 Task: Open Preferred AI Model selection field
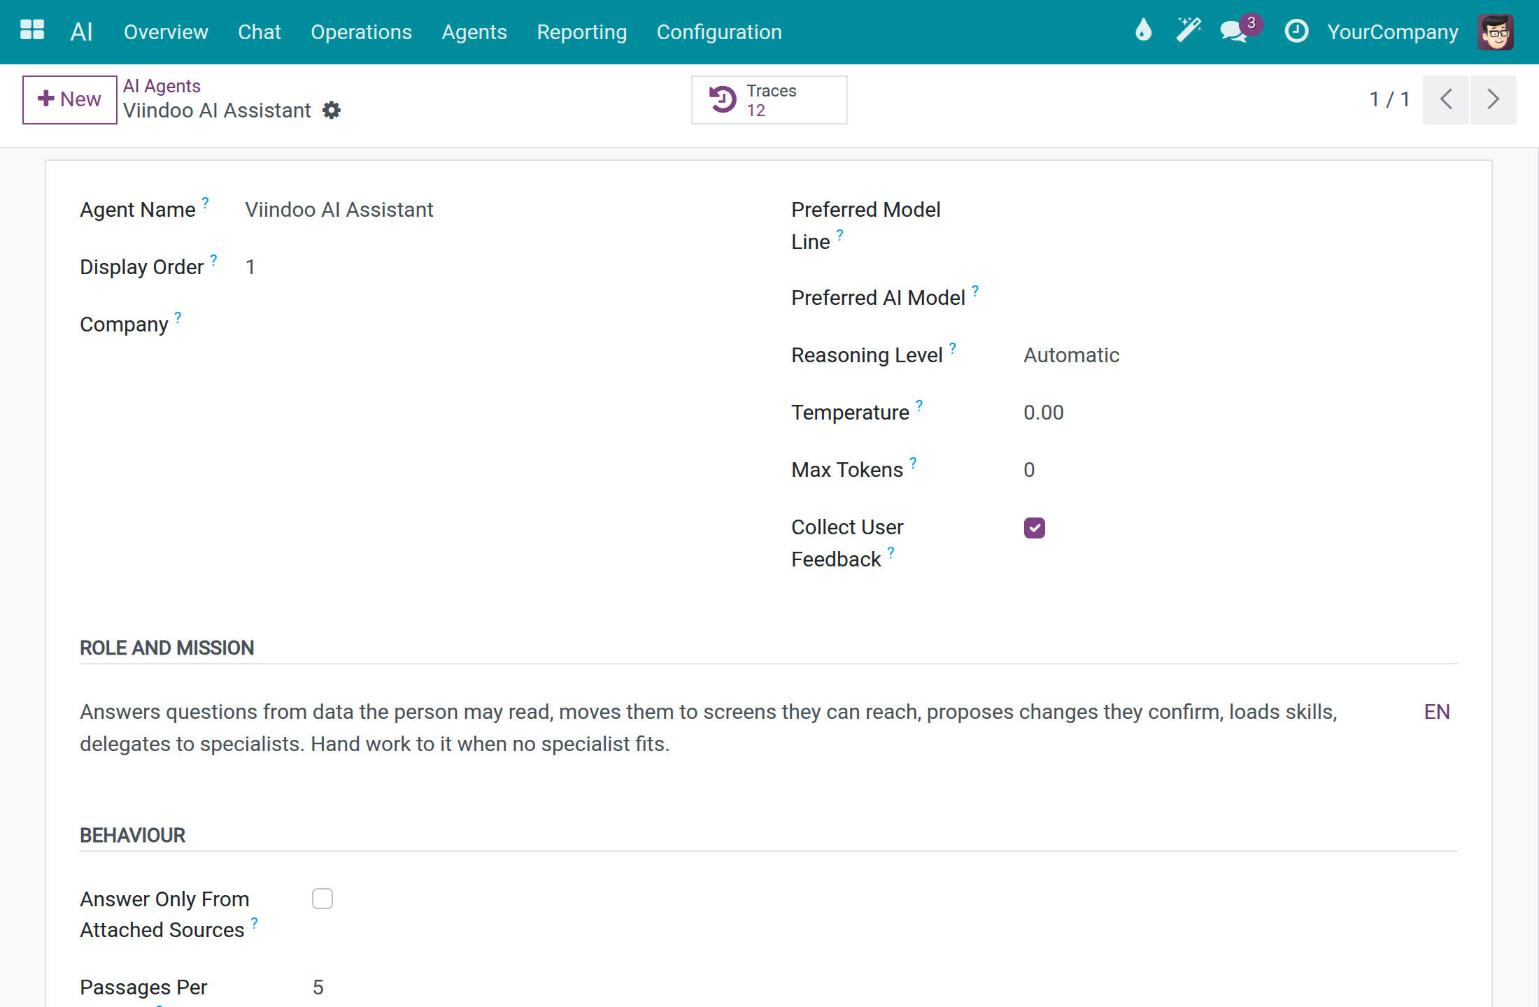pos(1240,298)
